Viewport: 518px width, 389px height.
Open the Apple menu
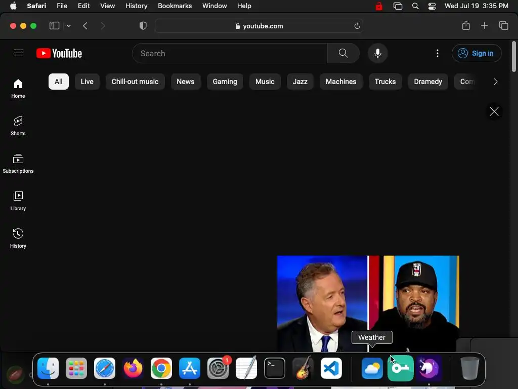[13, 6]
